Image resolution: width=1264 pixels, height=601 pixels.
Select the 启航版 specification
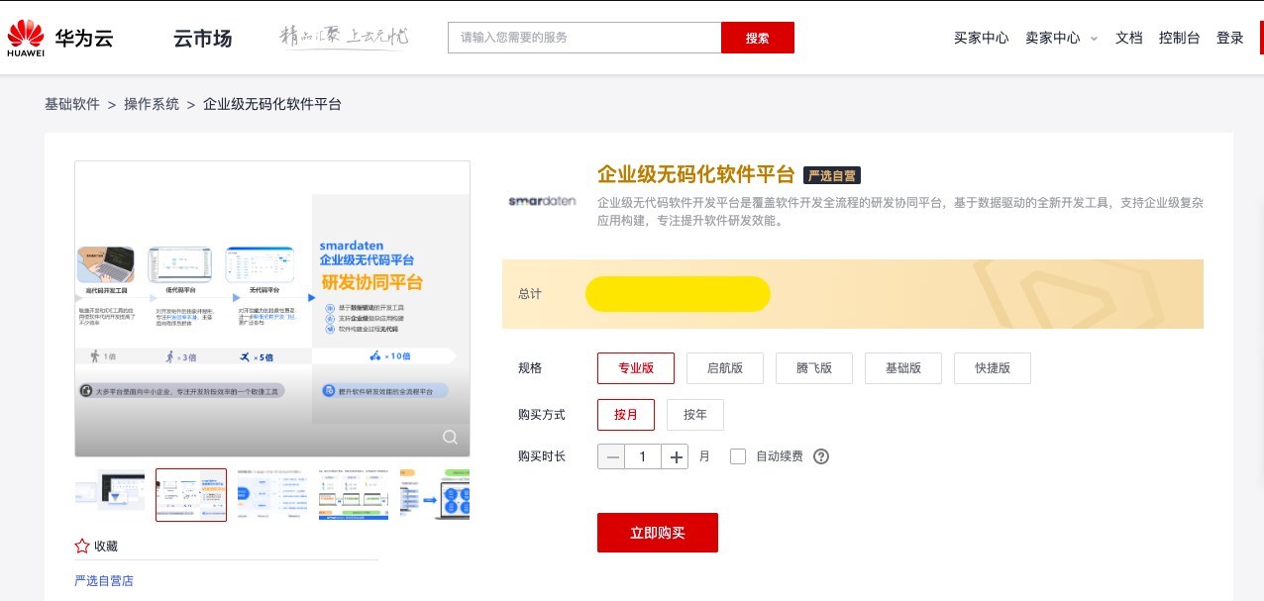(x=724, y=367)
